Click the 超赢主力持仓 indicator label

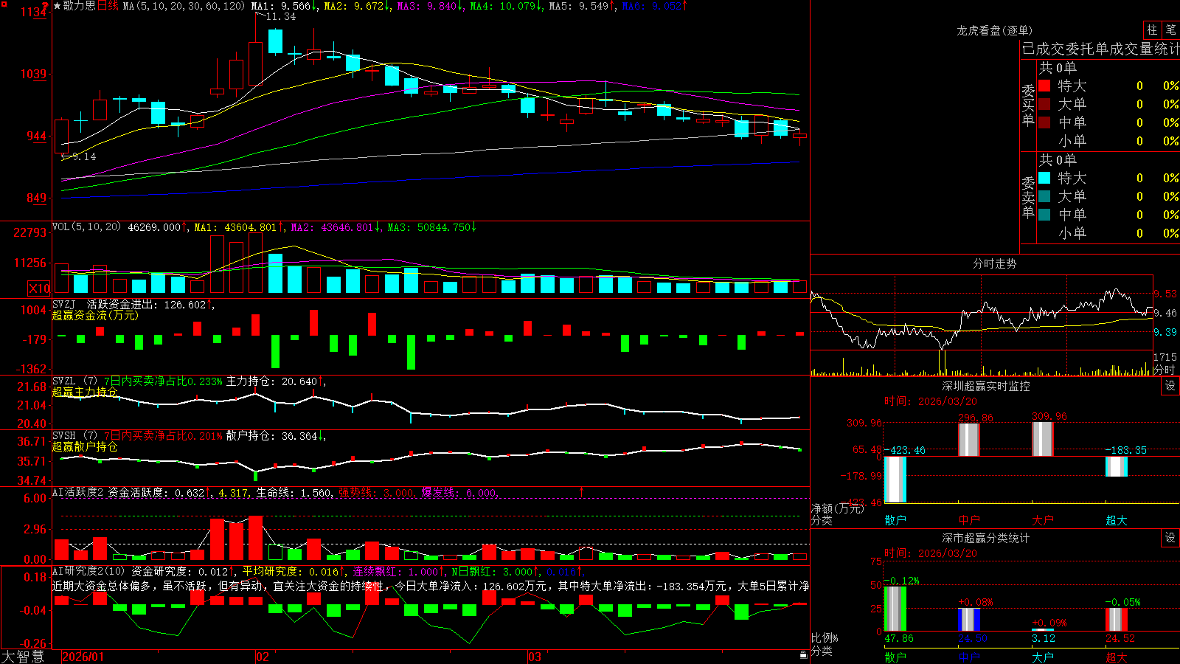pos(85,392)
